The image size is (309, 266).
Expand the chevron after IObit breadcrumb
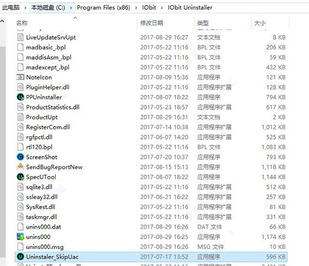coord(162,8)
